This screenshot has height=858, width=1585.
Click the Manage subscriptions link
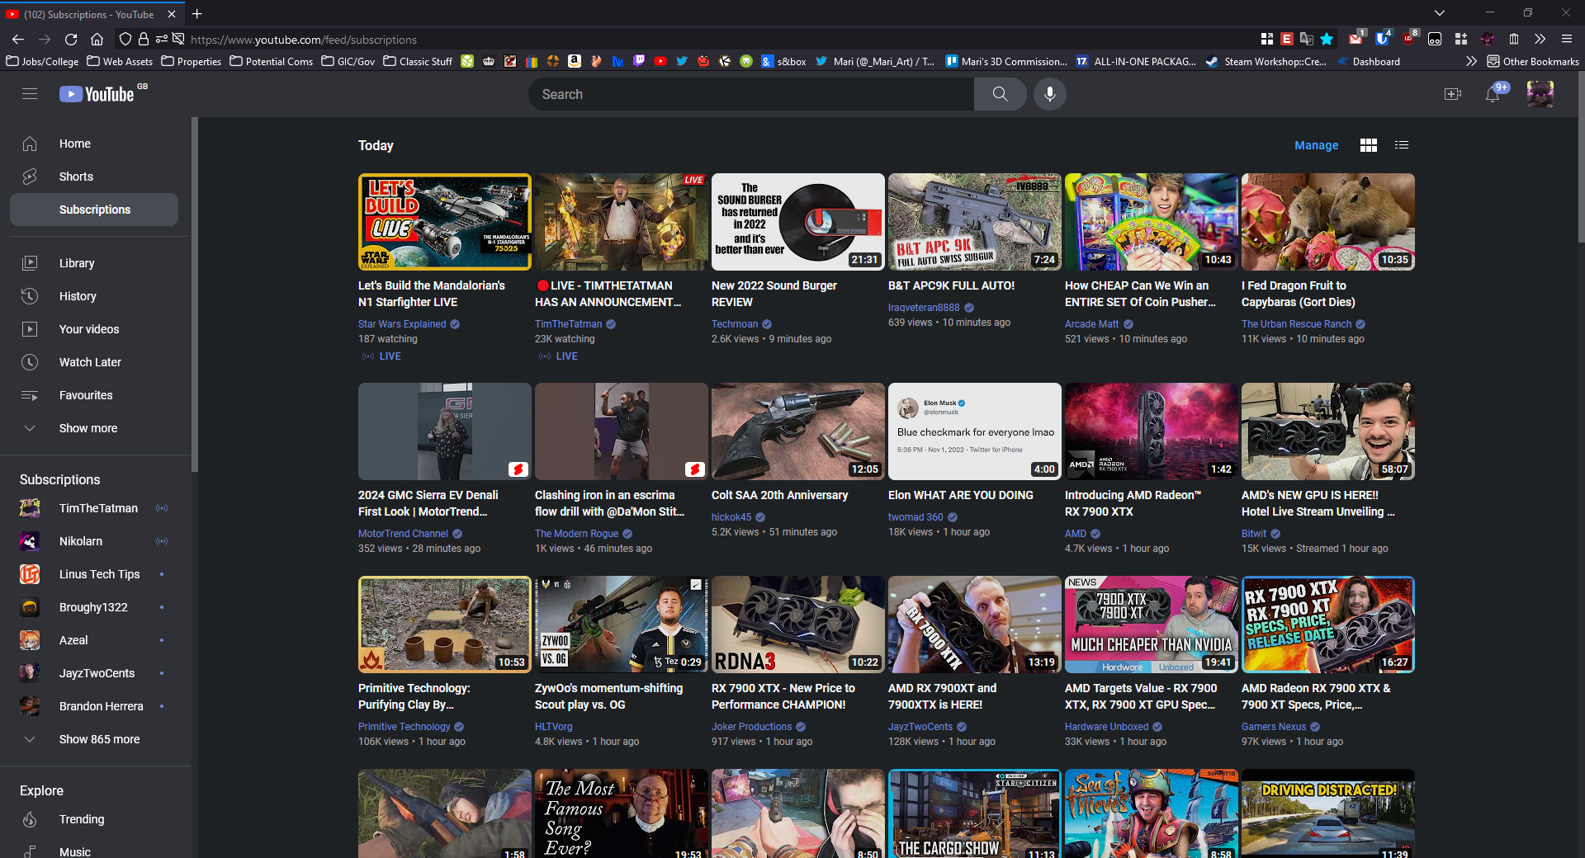point(1316,145)
